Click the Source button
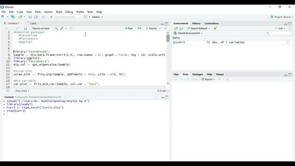The height and width of the screenshot is (166, 295). pyautogui.click(x=151, y=28)
